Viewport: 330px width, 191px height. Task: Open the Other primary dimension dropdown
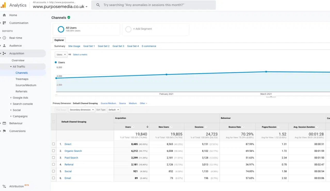coord(143,103)
